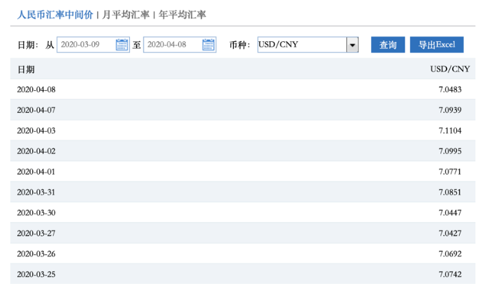Switch to the 年平均汇率 tab

click(x=182, y=14)
